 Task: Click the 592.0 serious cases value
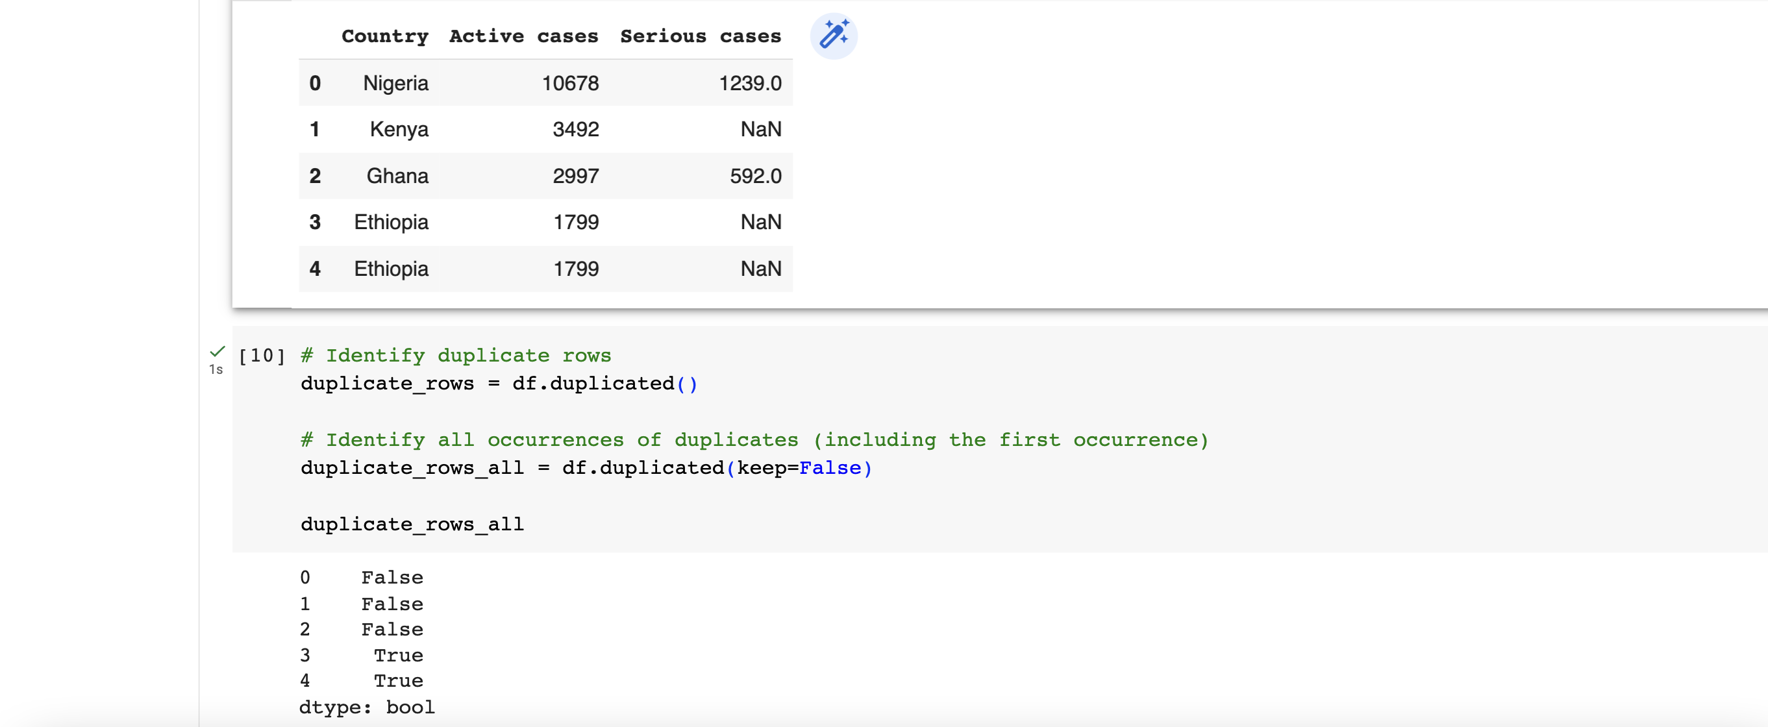click(756, 175)
